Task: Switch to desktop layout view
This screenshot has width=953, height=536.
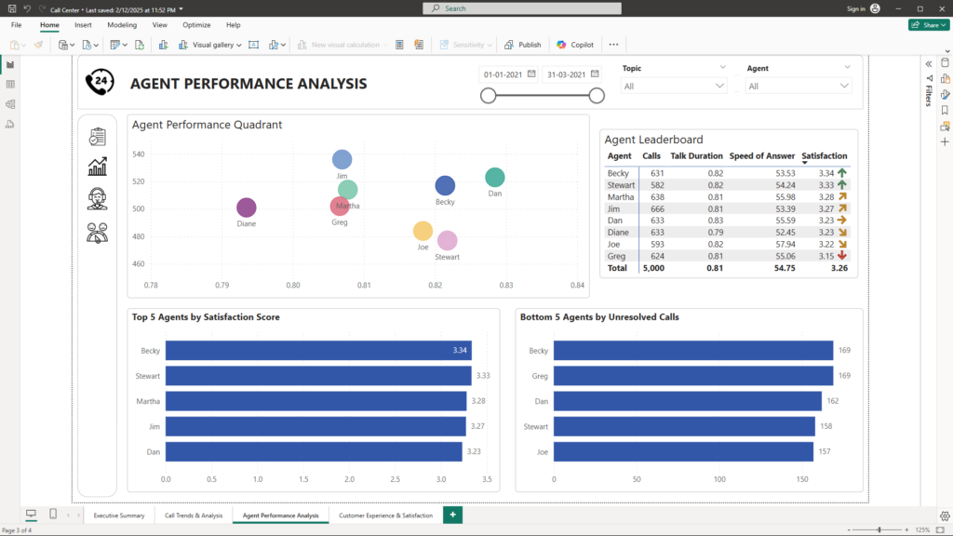Action: pyautogui.click(x=31, y=515)
